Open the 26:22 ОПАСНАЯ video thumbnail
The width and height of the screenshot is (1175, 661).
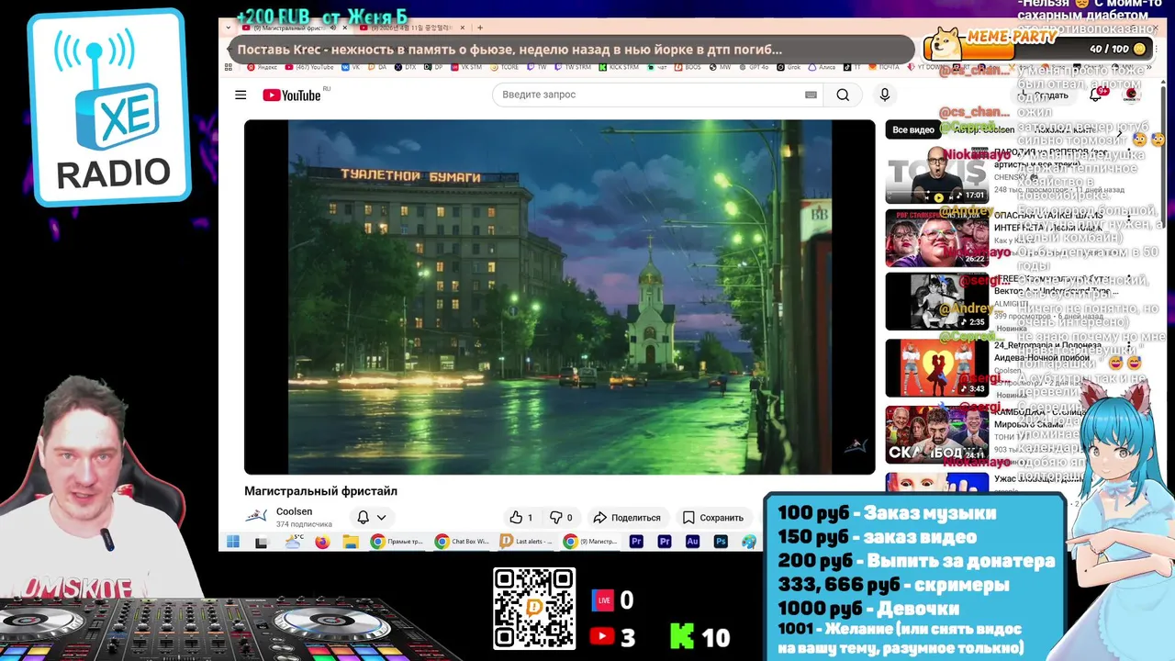(x=936, y=238)
